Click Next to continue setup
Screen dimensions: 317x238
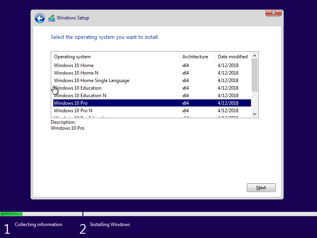pyautogui.click(x=261, y=188)
